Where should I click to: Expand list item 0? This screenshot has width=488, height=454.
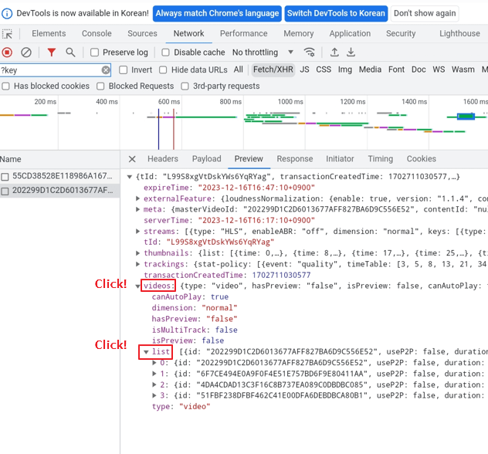pyautogui.click(x=154, y=363)
